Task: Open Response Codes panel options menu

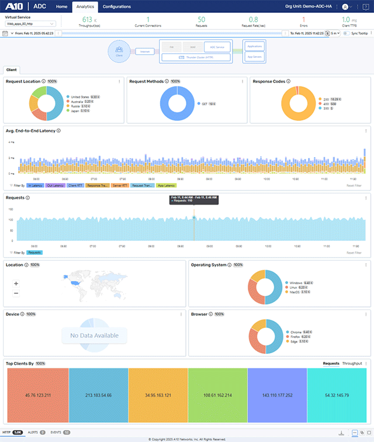Action: [x=366, y=81]
